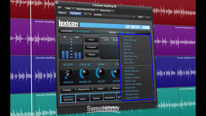Viewport: 206px width, 116px height.
Task: Open the CATEGORY Small Spaces dropdown
Action: (75, 31)
